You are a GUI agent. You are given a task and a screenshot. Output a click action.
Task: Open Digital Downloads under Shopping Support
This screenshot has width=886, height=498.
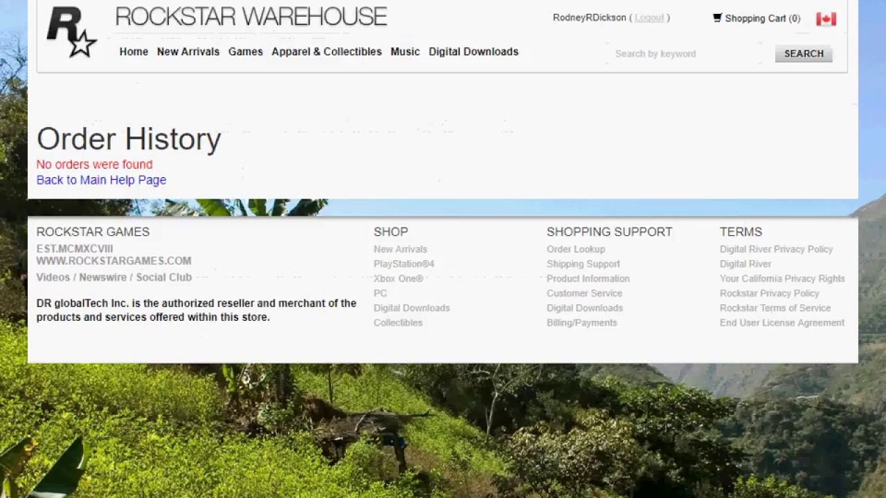585,308
